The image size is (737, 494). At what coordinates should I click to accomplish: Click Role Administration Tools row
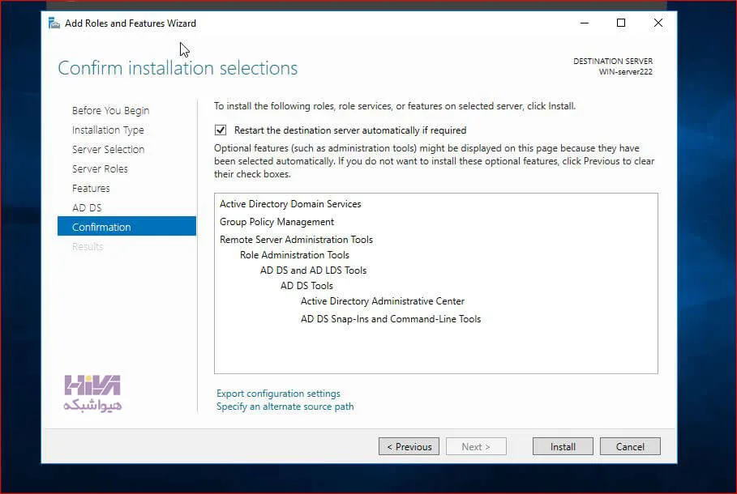click(x=294, y=255)
